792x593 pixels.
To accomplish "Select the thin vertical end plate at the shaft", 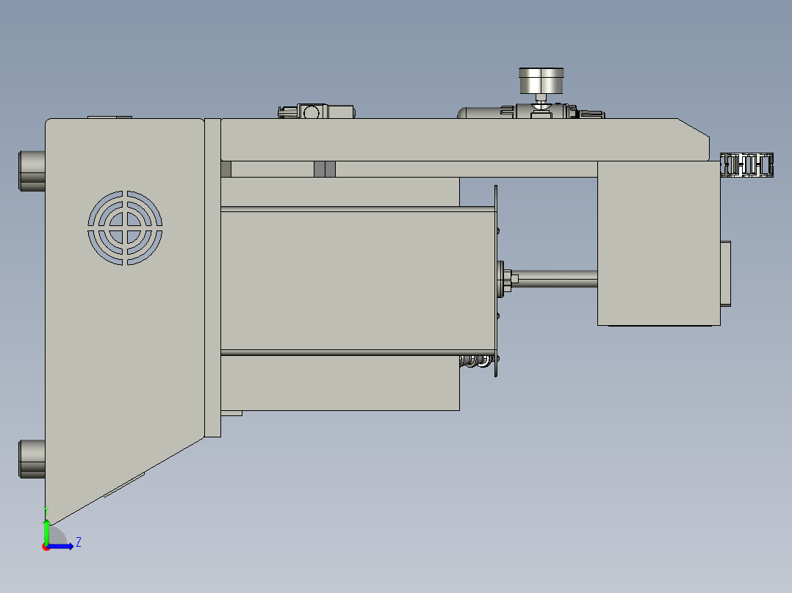I will pyautogui.click(x=496, y=280).
